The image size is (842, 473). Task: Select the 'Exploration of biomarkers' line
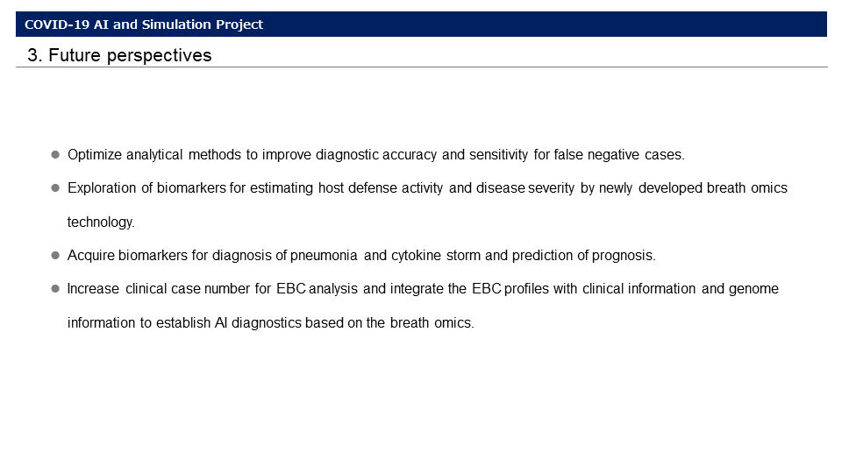click(x=427, y=188)
